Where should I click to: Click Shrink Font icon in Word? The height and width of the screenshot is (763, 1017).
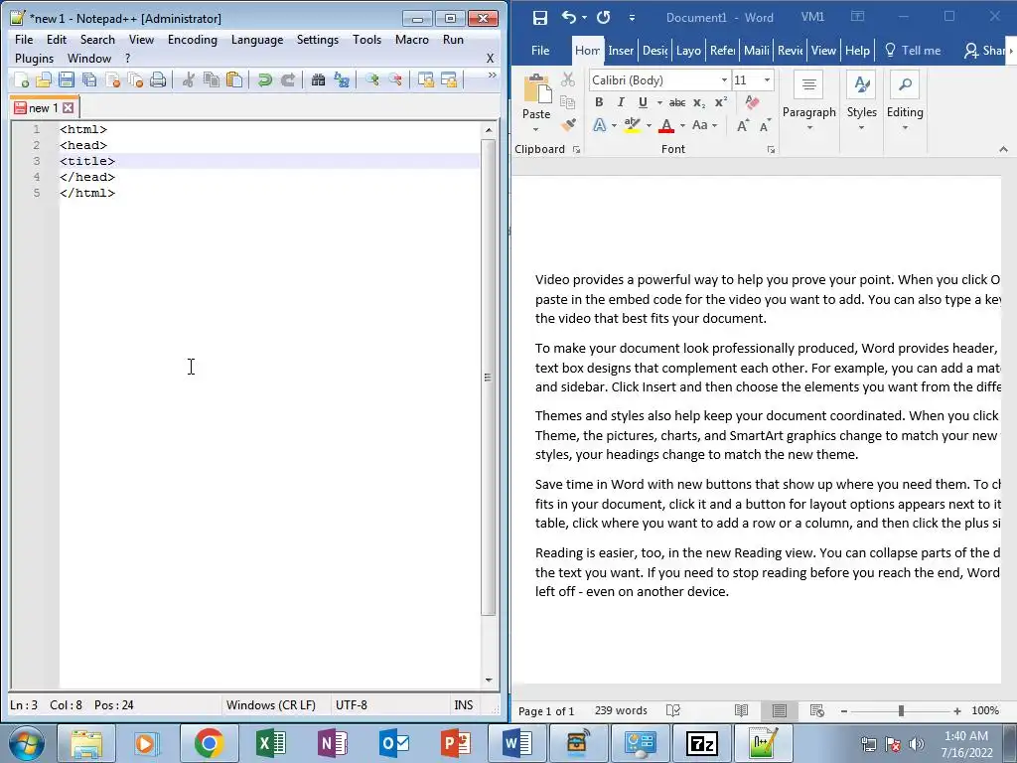click(766, 125)
